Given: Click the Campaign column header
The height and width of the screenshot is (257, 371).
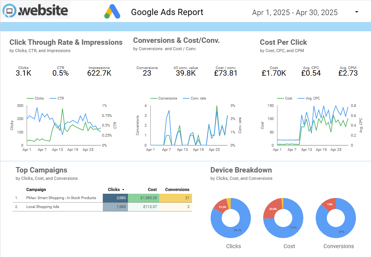Looking at the screenshot, I should pyautogui.click(x=36, y=189).
